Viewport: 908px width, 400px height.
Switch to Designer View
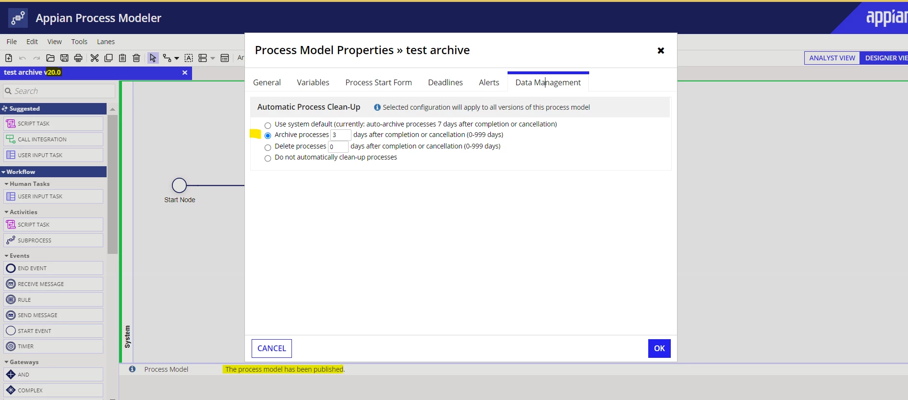(884, 58)
